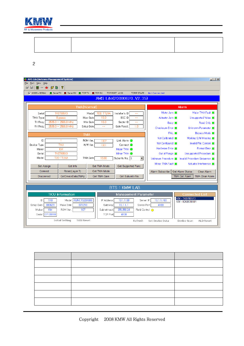The height and width of the screenshot is (346, 244).
Task: Click the TMA Gain input field
Action: [x=104, y=158]
